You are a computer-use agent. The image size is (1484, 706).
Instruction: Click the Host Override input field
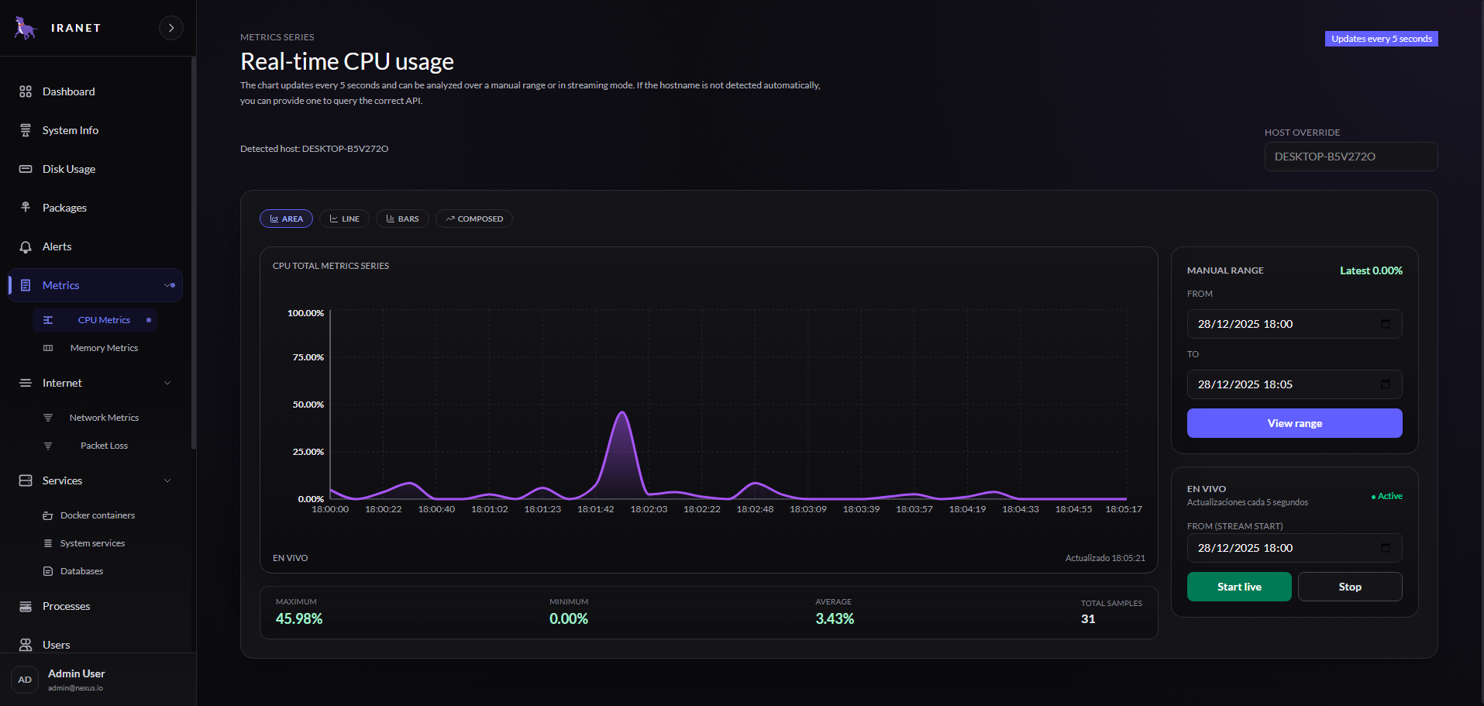[1350, 157]
